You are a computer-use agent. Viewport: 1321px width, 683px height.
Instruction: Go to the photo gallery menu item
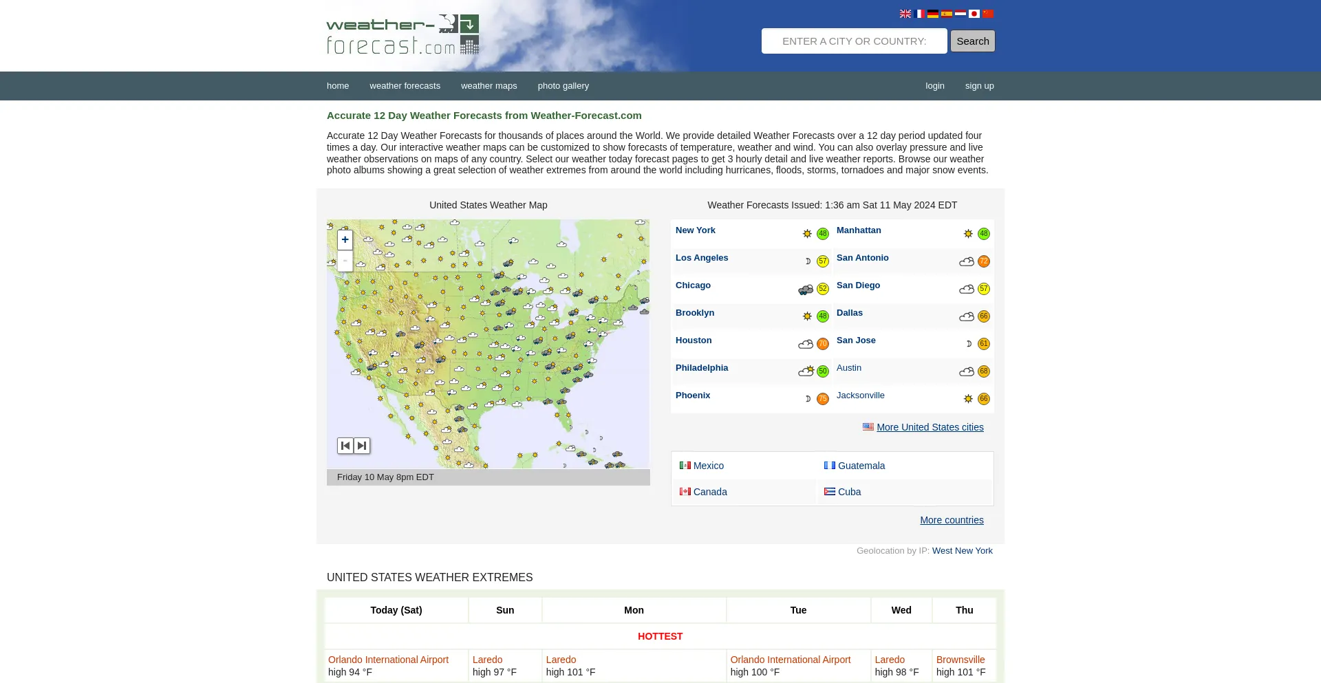point(563,86)
